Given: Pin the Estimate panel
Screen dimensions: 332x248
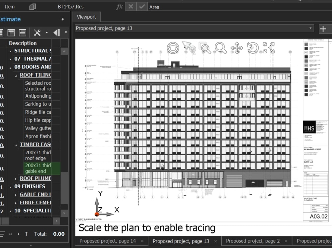Looking at the screenshot, I should [x=62, y=19].
